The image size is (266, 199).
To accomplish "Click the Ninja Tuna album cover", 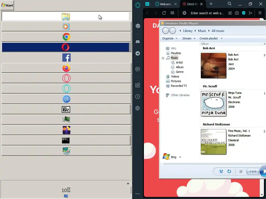I will pos(214,104).
